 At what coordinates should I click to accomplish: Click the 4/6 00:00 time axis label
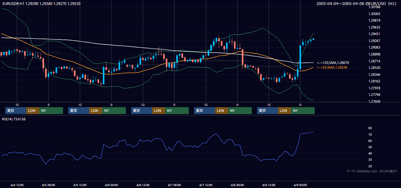[111, 185]
